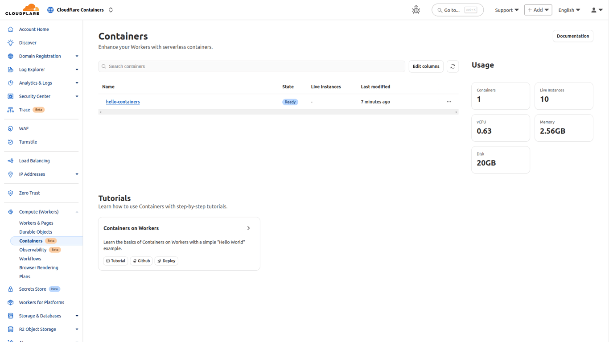Click the Secrets Store lock icon

click(x=11, y=289)
